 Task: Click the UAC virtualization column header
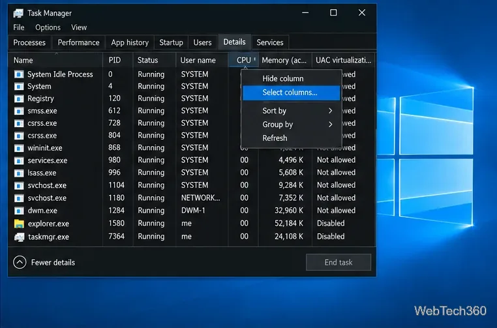click(344, 60)
